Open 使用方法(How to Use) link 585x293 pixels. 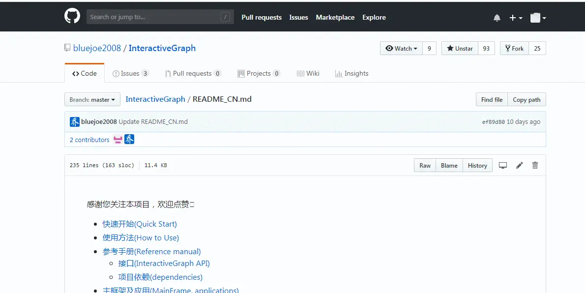point(141,238)
